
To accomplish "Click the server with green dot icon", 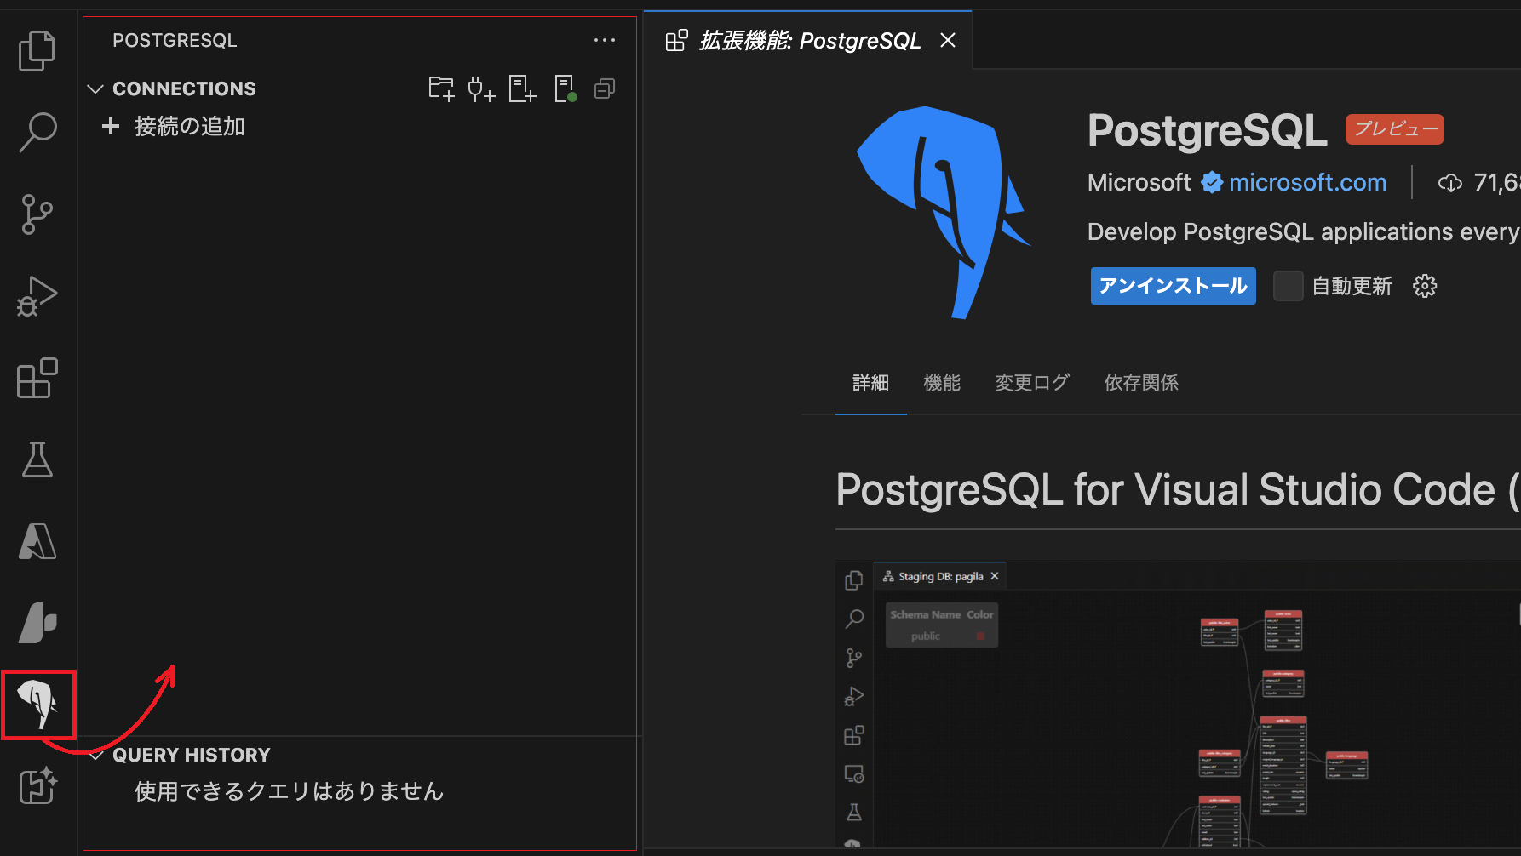I will pos(565,88).
